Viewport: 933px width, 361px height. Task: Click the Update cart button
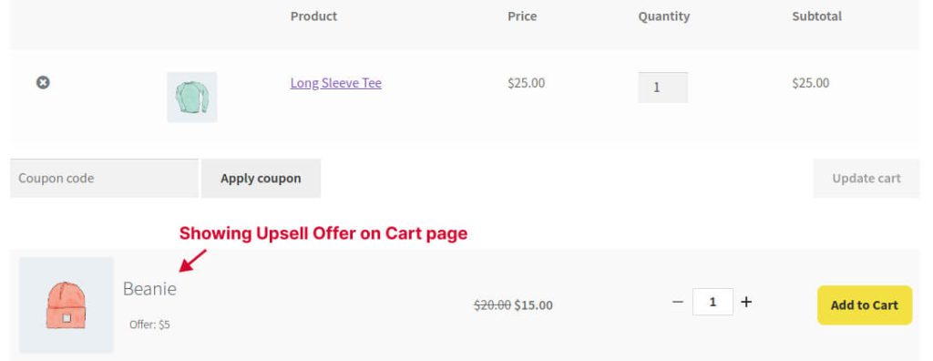point(866,178)
